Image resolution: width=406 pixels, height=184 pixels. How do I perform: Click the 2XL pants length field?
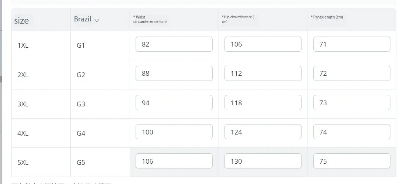(352, 74)
